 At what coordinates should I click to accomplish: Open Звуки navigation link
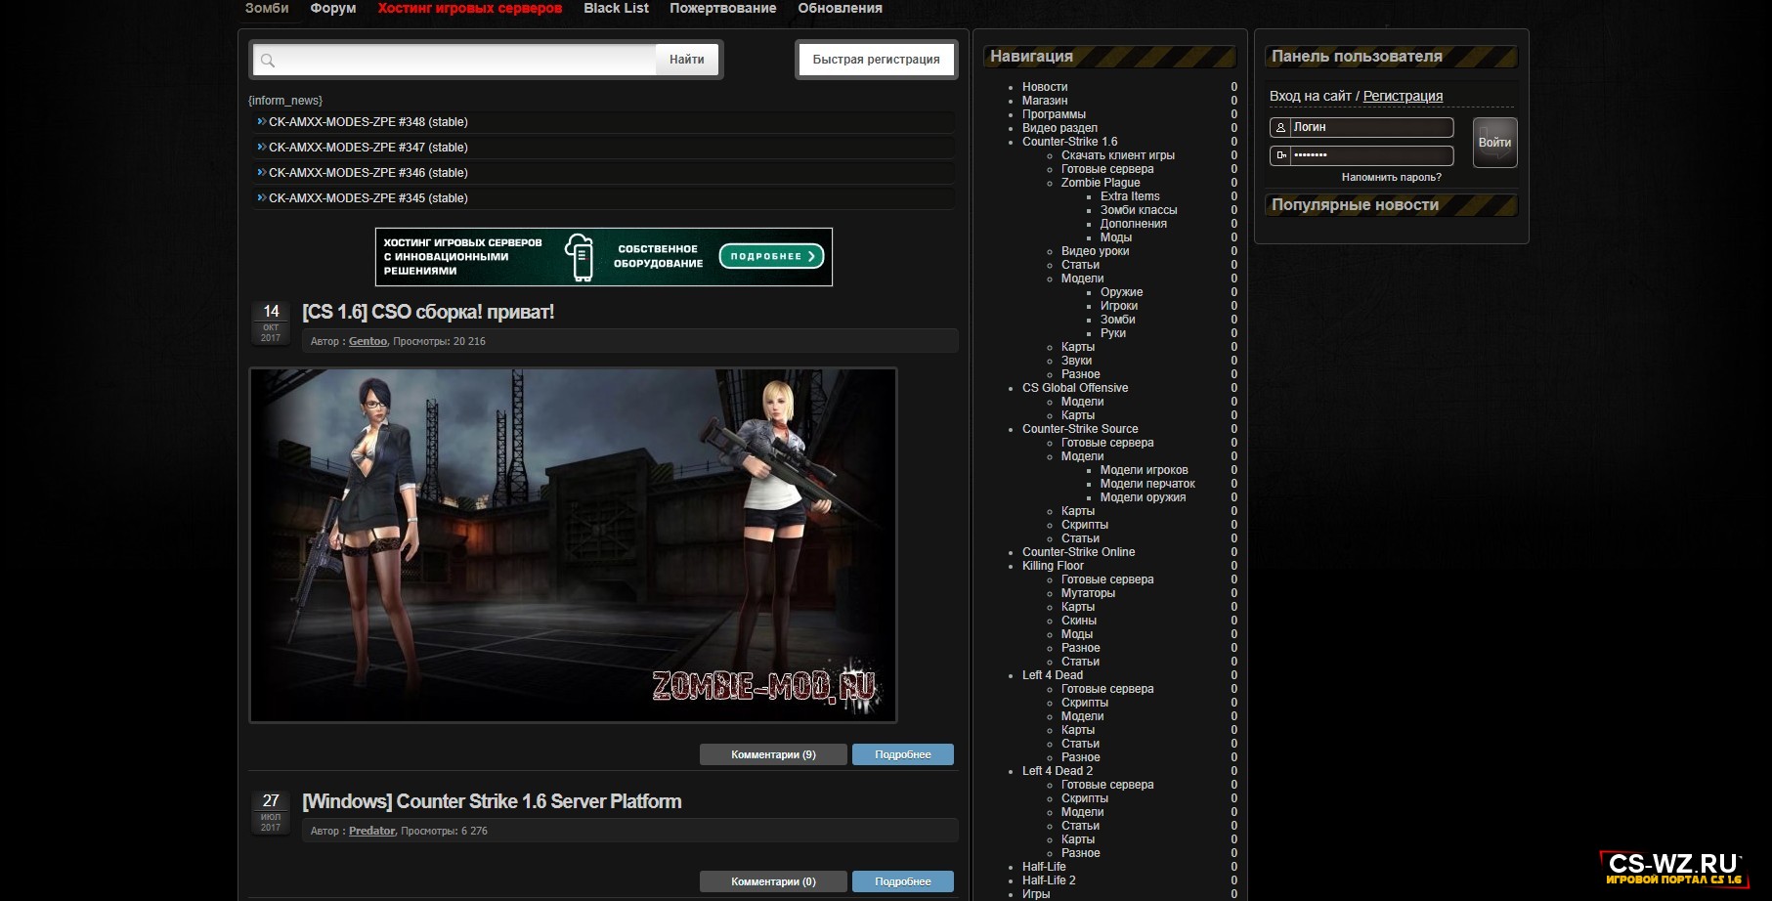coord(1076,361)
